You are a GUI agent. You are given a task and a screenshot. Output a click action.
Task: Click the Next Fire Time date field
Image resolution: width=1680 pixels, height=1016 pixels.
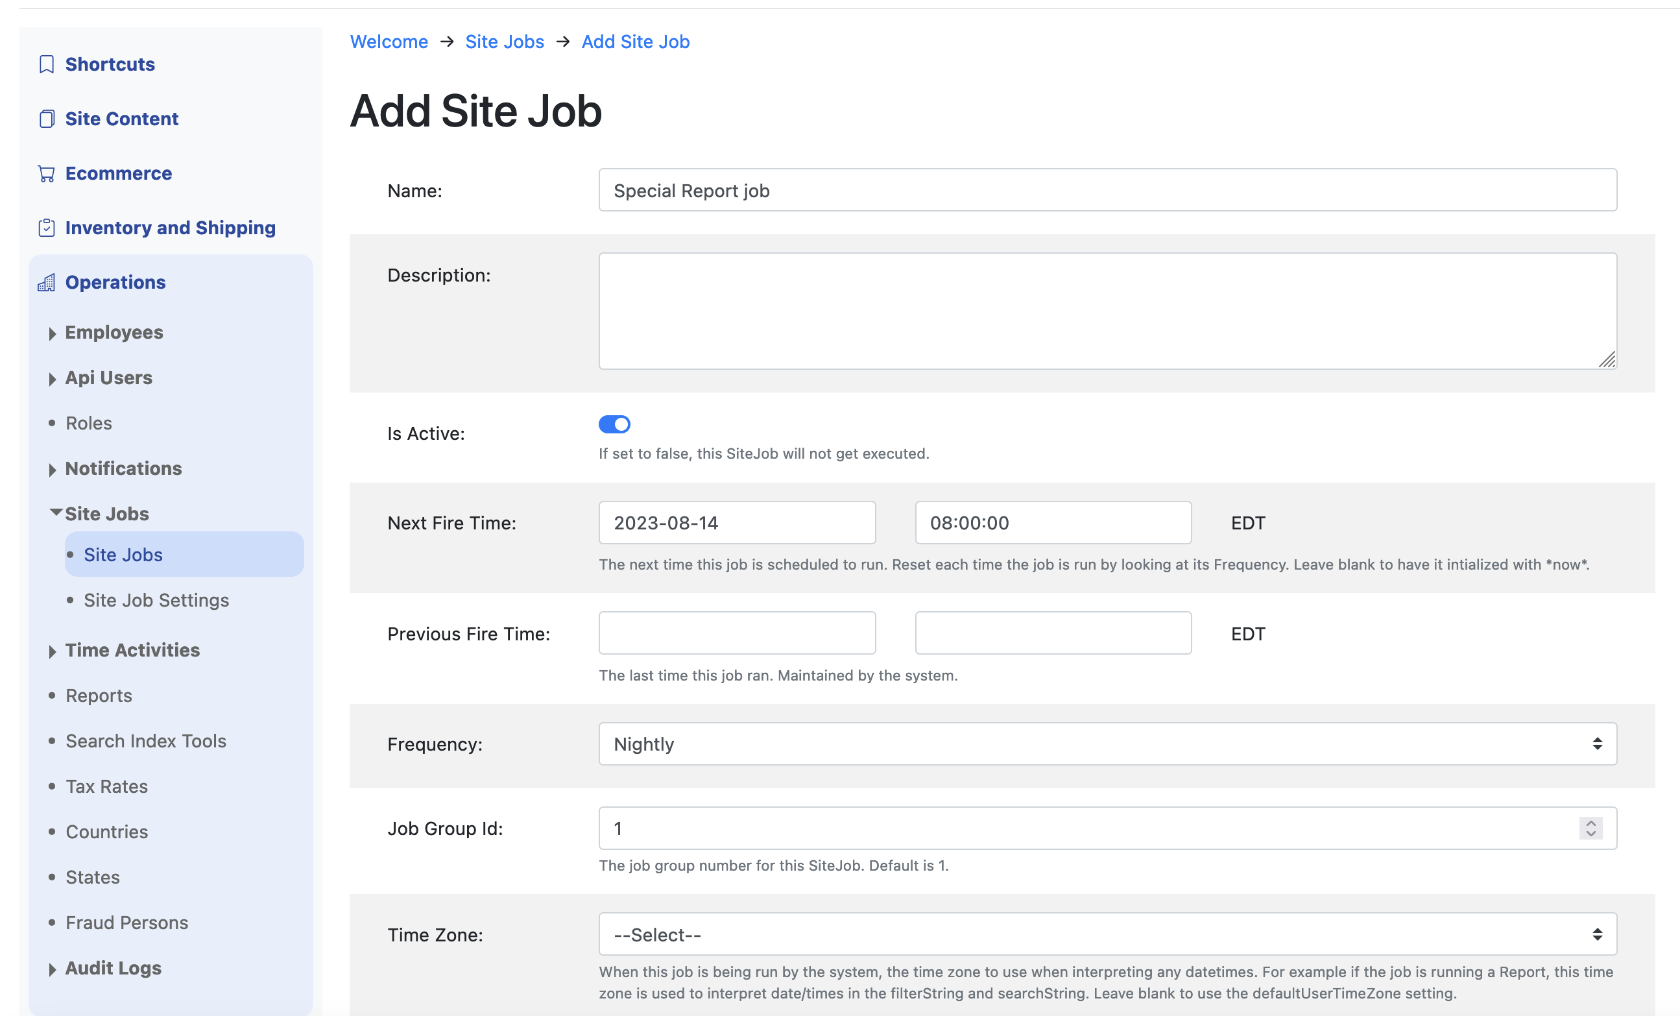[737, 523]
